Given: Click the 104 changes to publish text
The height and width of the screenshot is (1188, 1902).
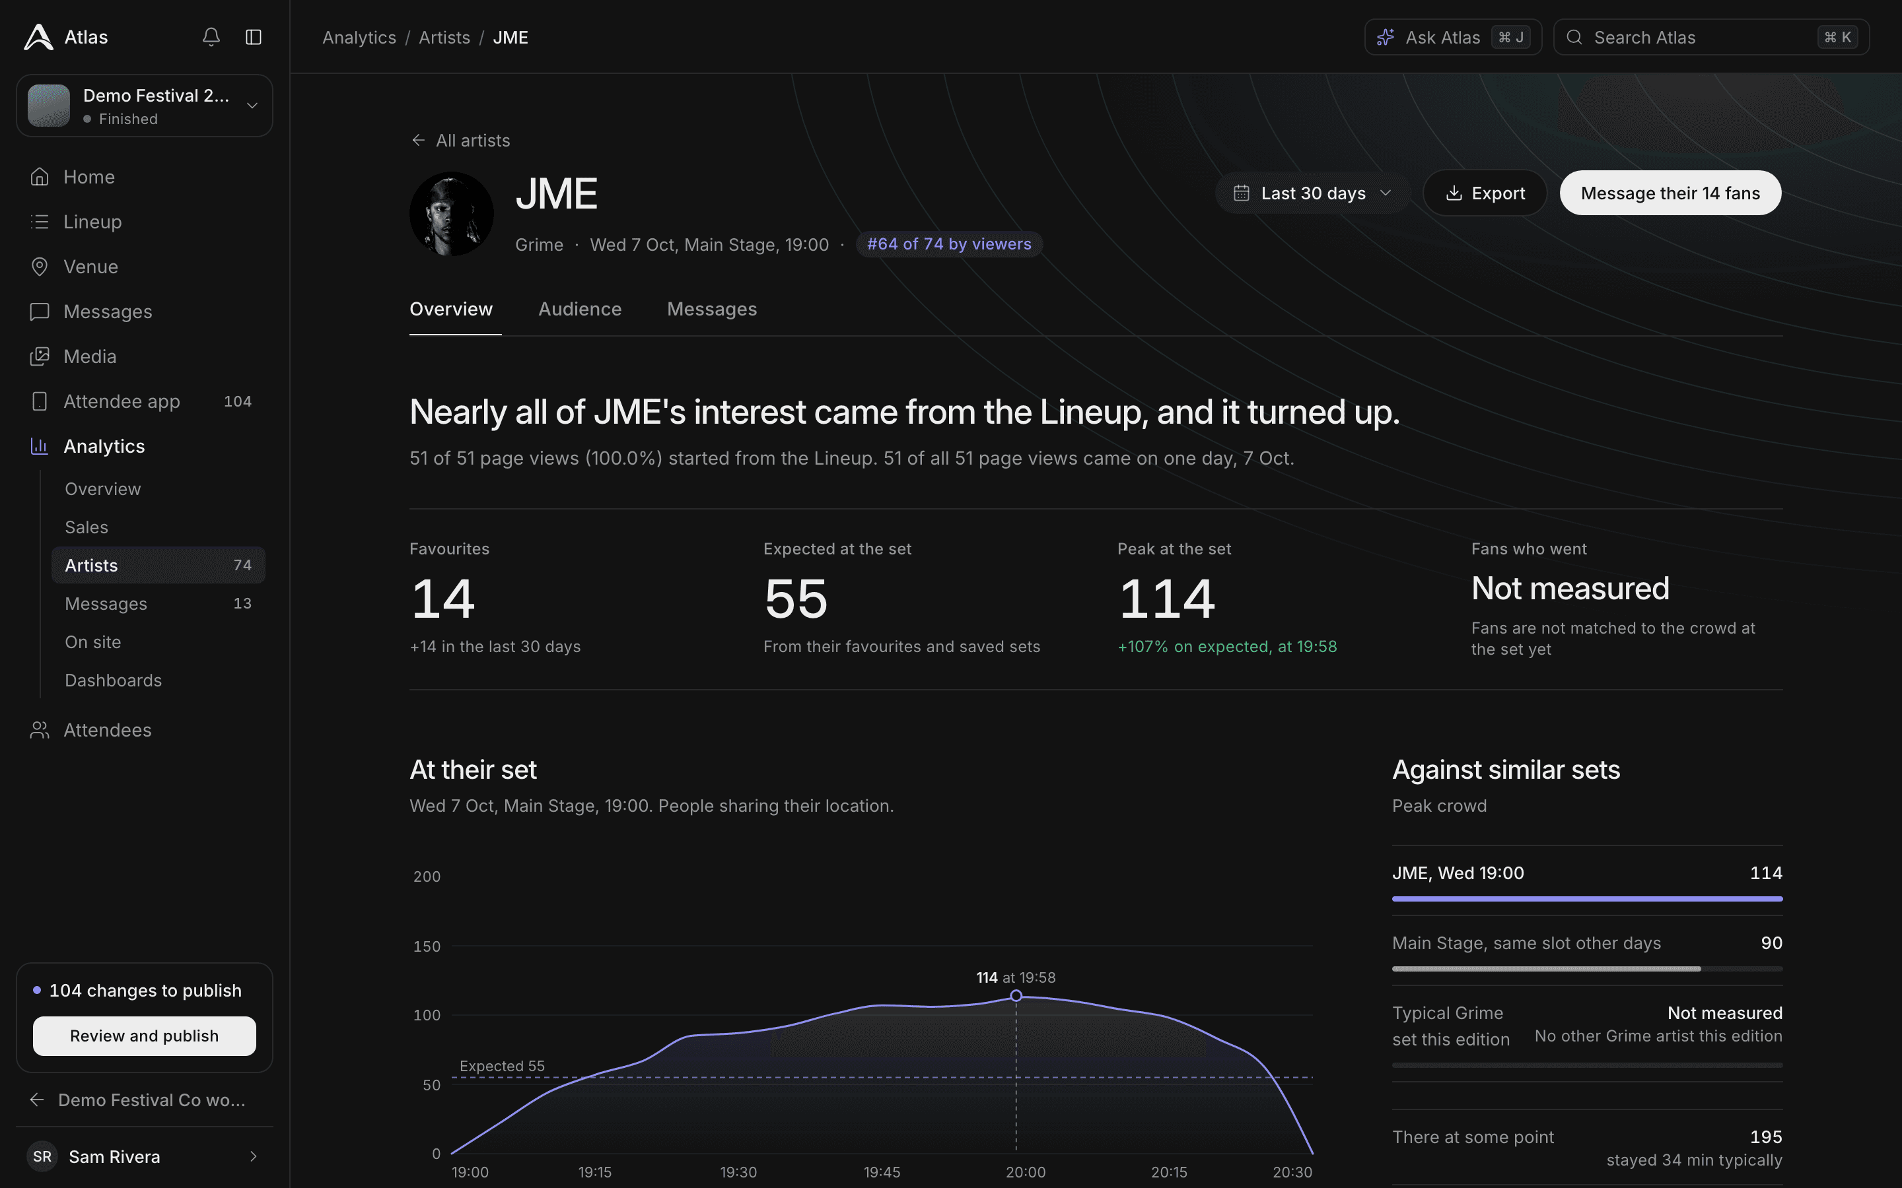Looking at the screenshot, I should (x=145, y=991).
